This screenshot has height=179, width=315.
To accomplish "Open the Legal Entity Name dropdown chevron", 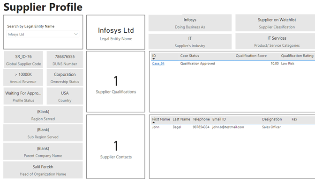I will [x=76, y=34].
